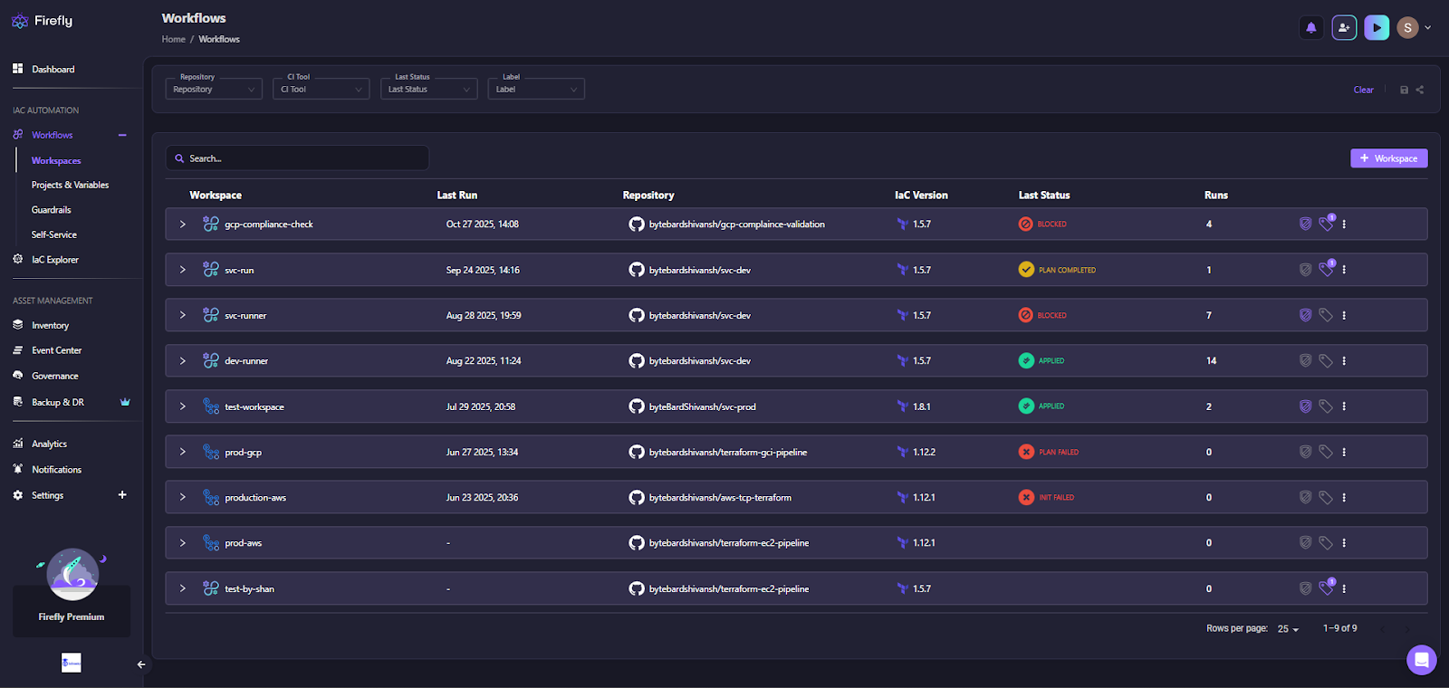
Task: Expand the gcp-compliance-check row
Action: tap(182, 224)
